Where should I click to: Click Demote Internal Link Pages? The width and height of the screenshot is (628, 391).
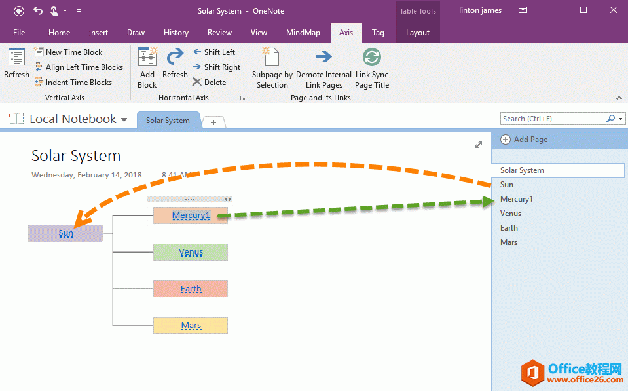(x=323, y=65)
